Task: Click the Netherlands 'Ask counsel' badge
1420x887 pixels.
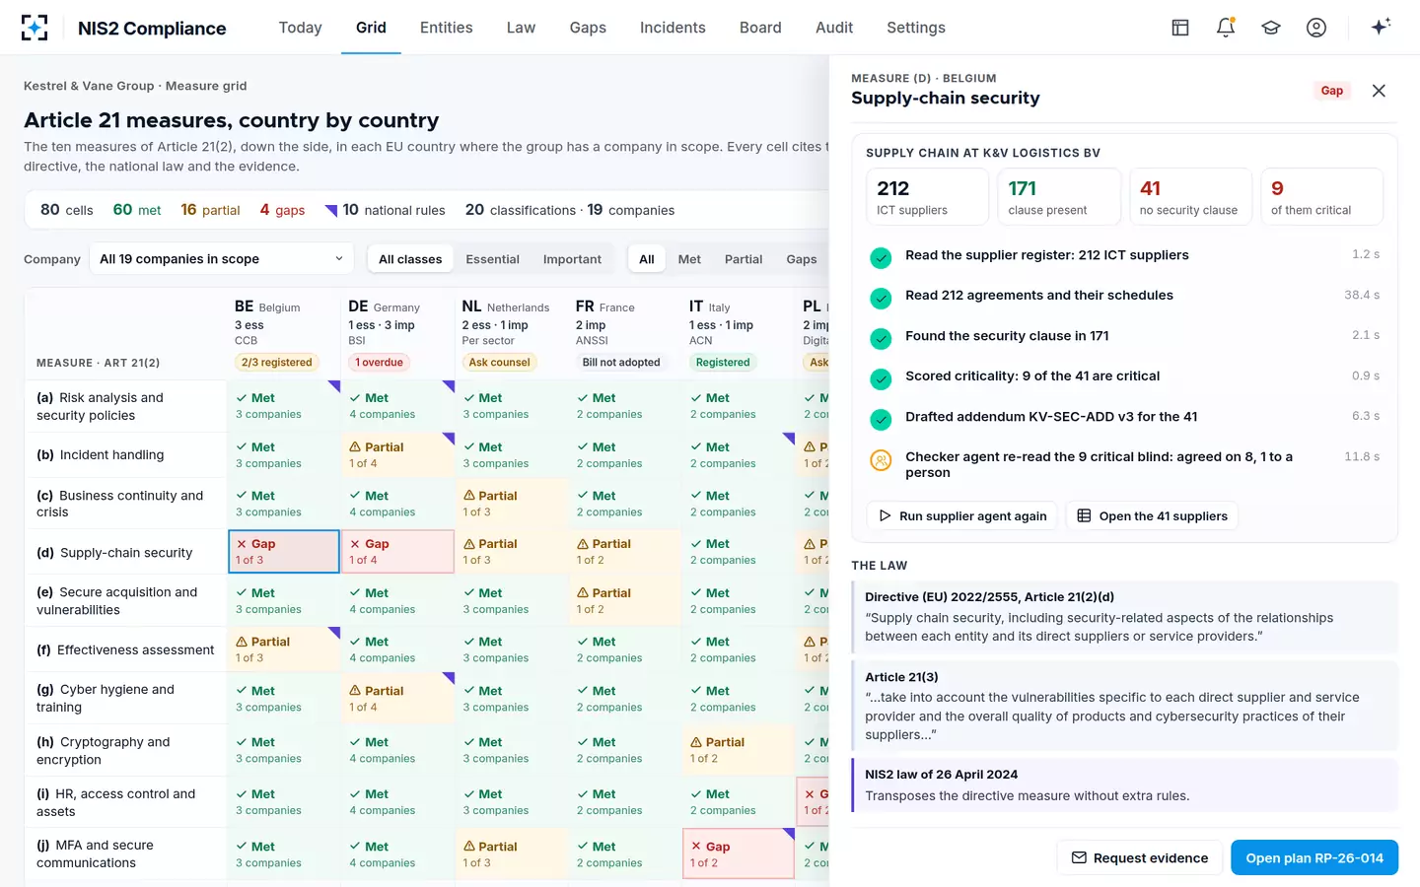Action: coord(499,363)
